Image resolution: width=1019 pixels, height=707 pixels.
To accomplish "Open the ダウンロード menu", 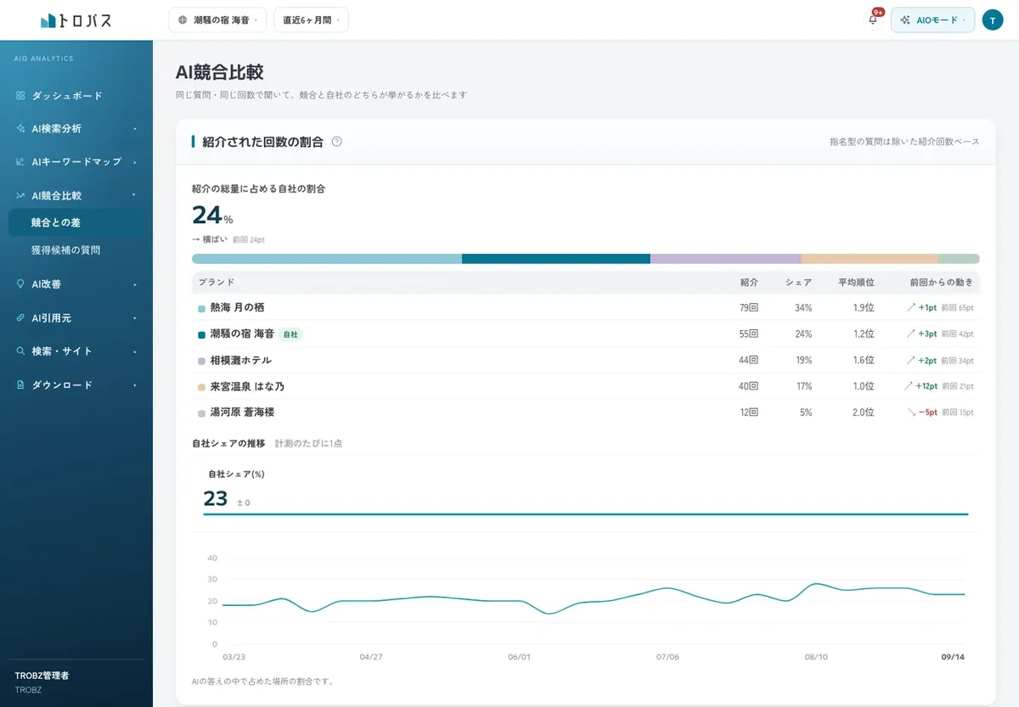I will click(76, 385).
